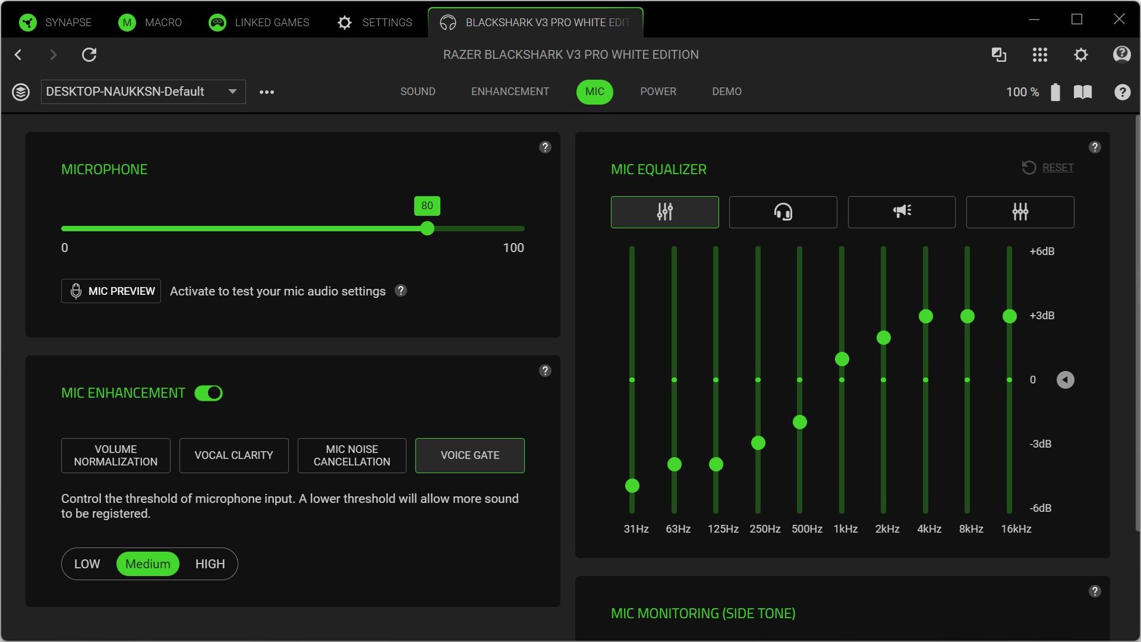Collapse the equalizer side arrow near 0 dB
Viewport: 1141px width, 642px height.
pos(1066,379)
